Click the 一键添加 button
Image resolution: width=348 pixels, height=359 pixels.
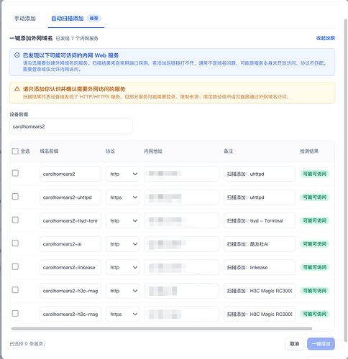321,344
